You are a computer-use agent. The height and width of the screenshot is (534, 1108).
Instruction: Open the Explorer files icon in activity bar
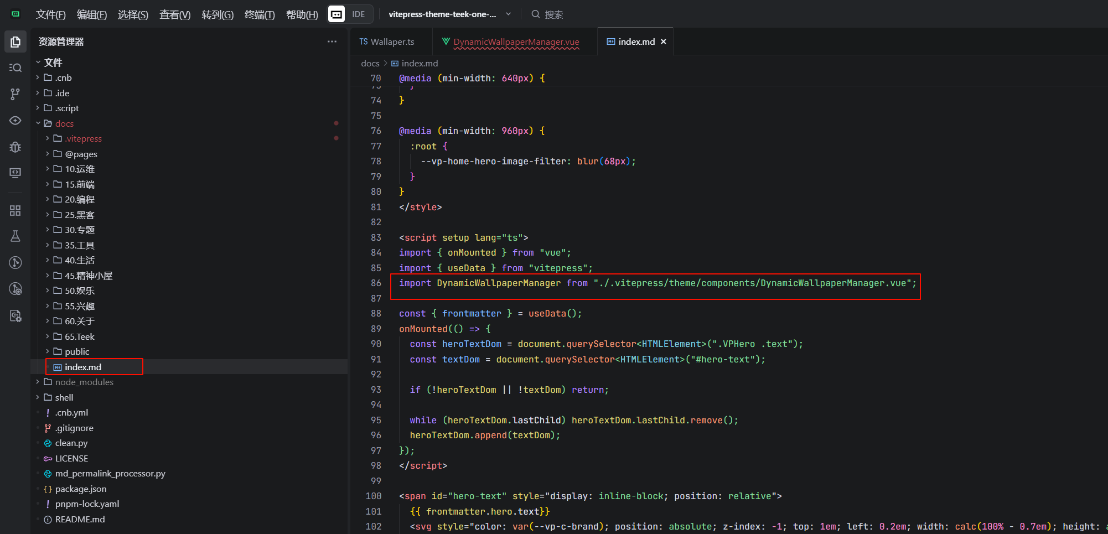tap(15, 42)
